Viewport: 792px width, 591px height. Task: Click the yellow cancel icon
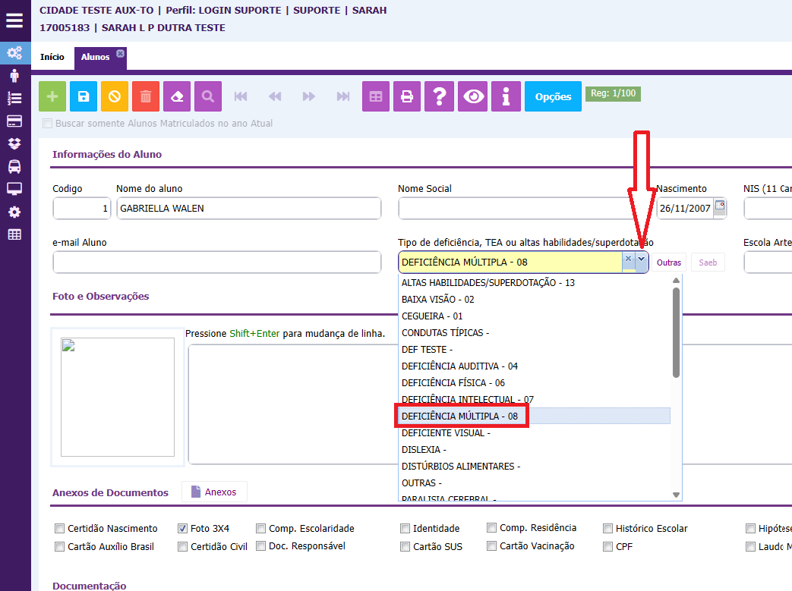coord(115,96)
